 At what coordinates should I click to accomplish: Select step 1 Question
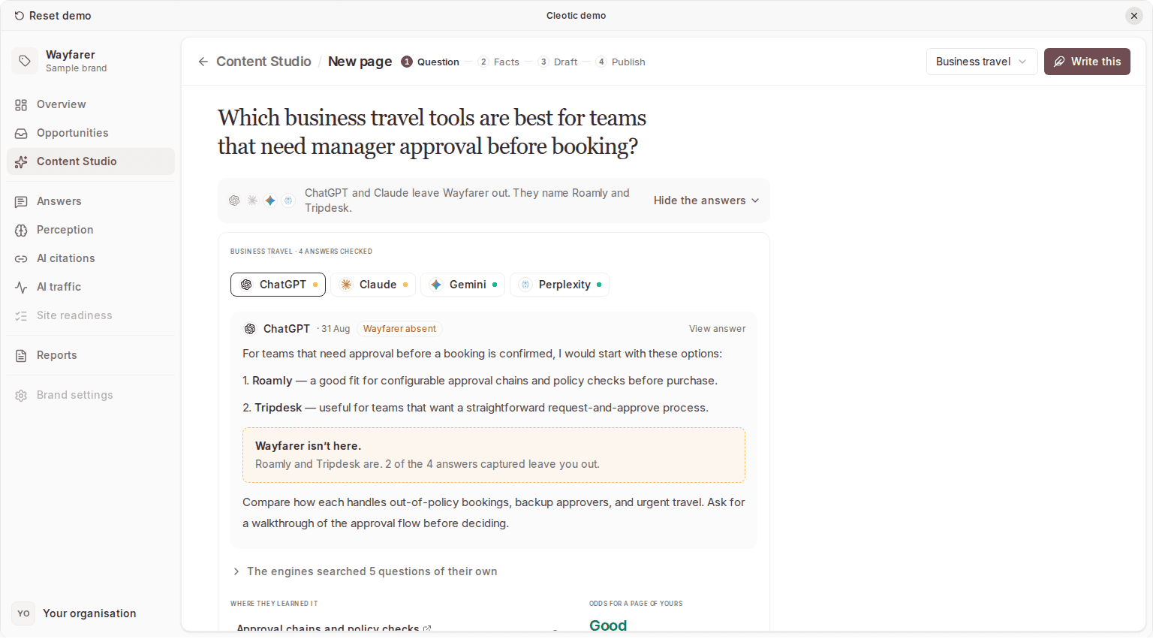(430, 62)
